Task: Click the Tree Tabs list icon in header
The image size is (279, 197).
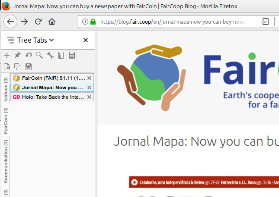Action: pos(10,40)
